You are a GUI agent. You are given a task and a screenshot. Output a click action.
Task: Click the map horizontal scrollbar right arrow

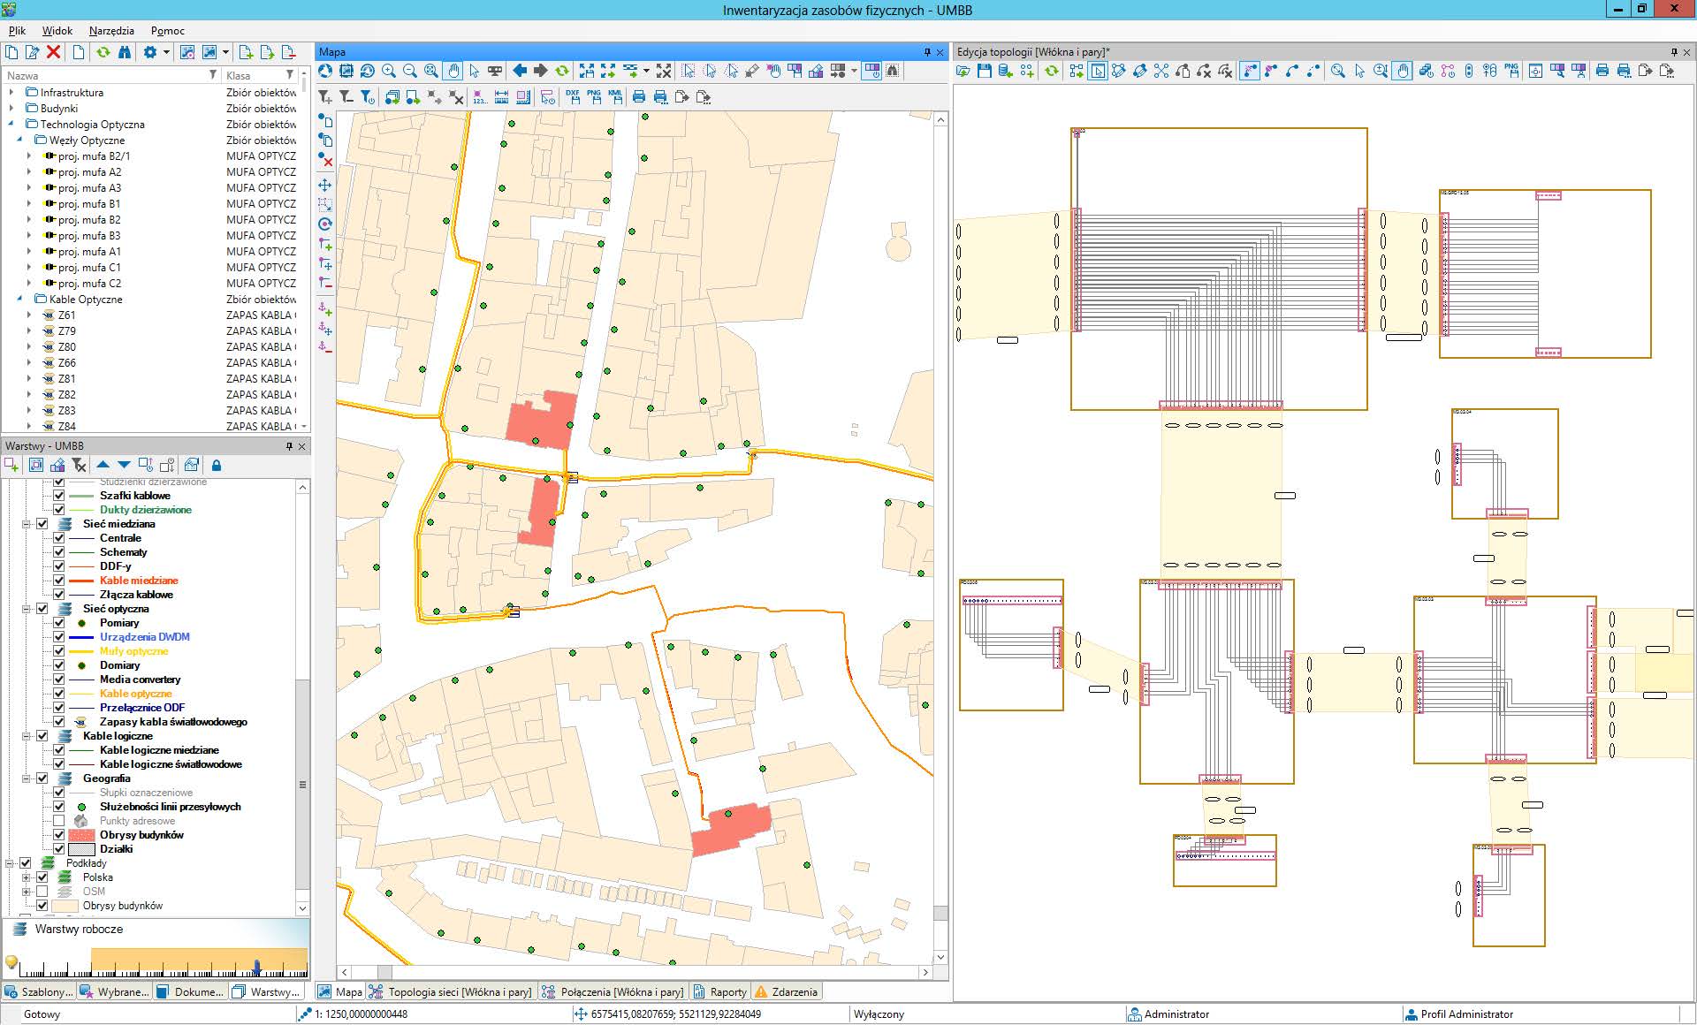pyautogui.click(x=925, y=972)
